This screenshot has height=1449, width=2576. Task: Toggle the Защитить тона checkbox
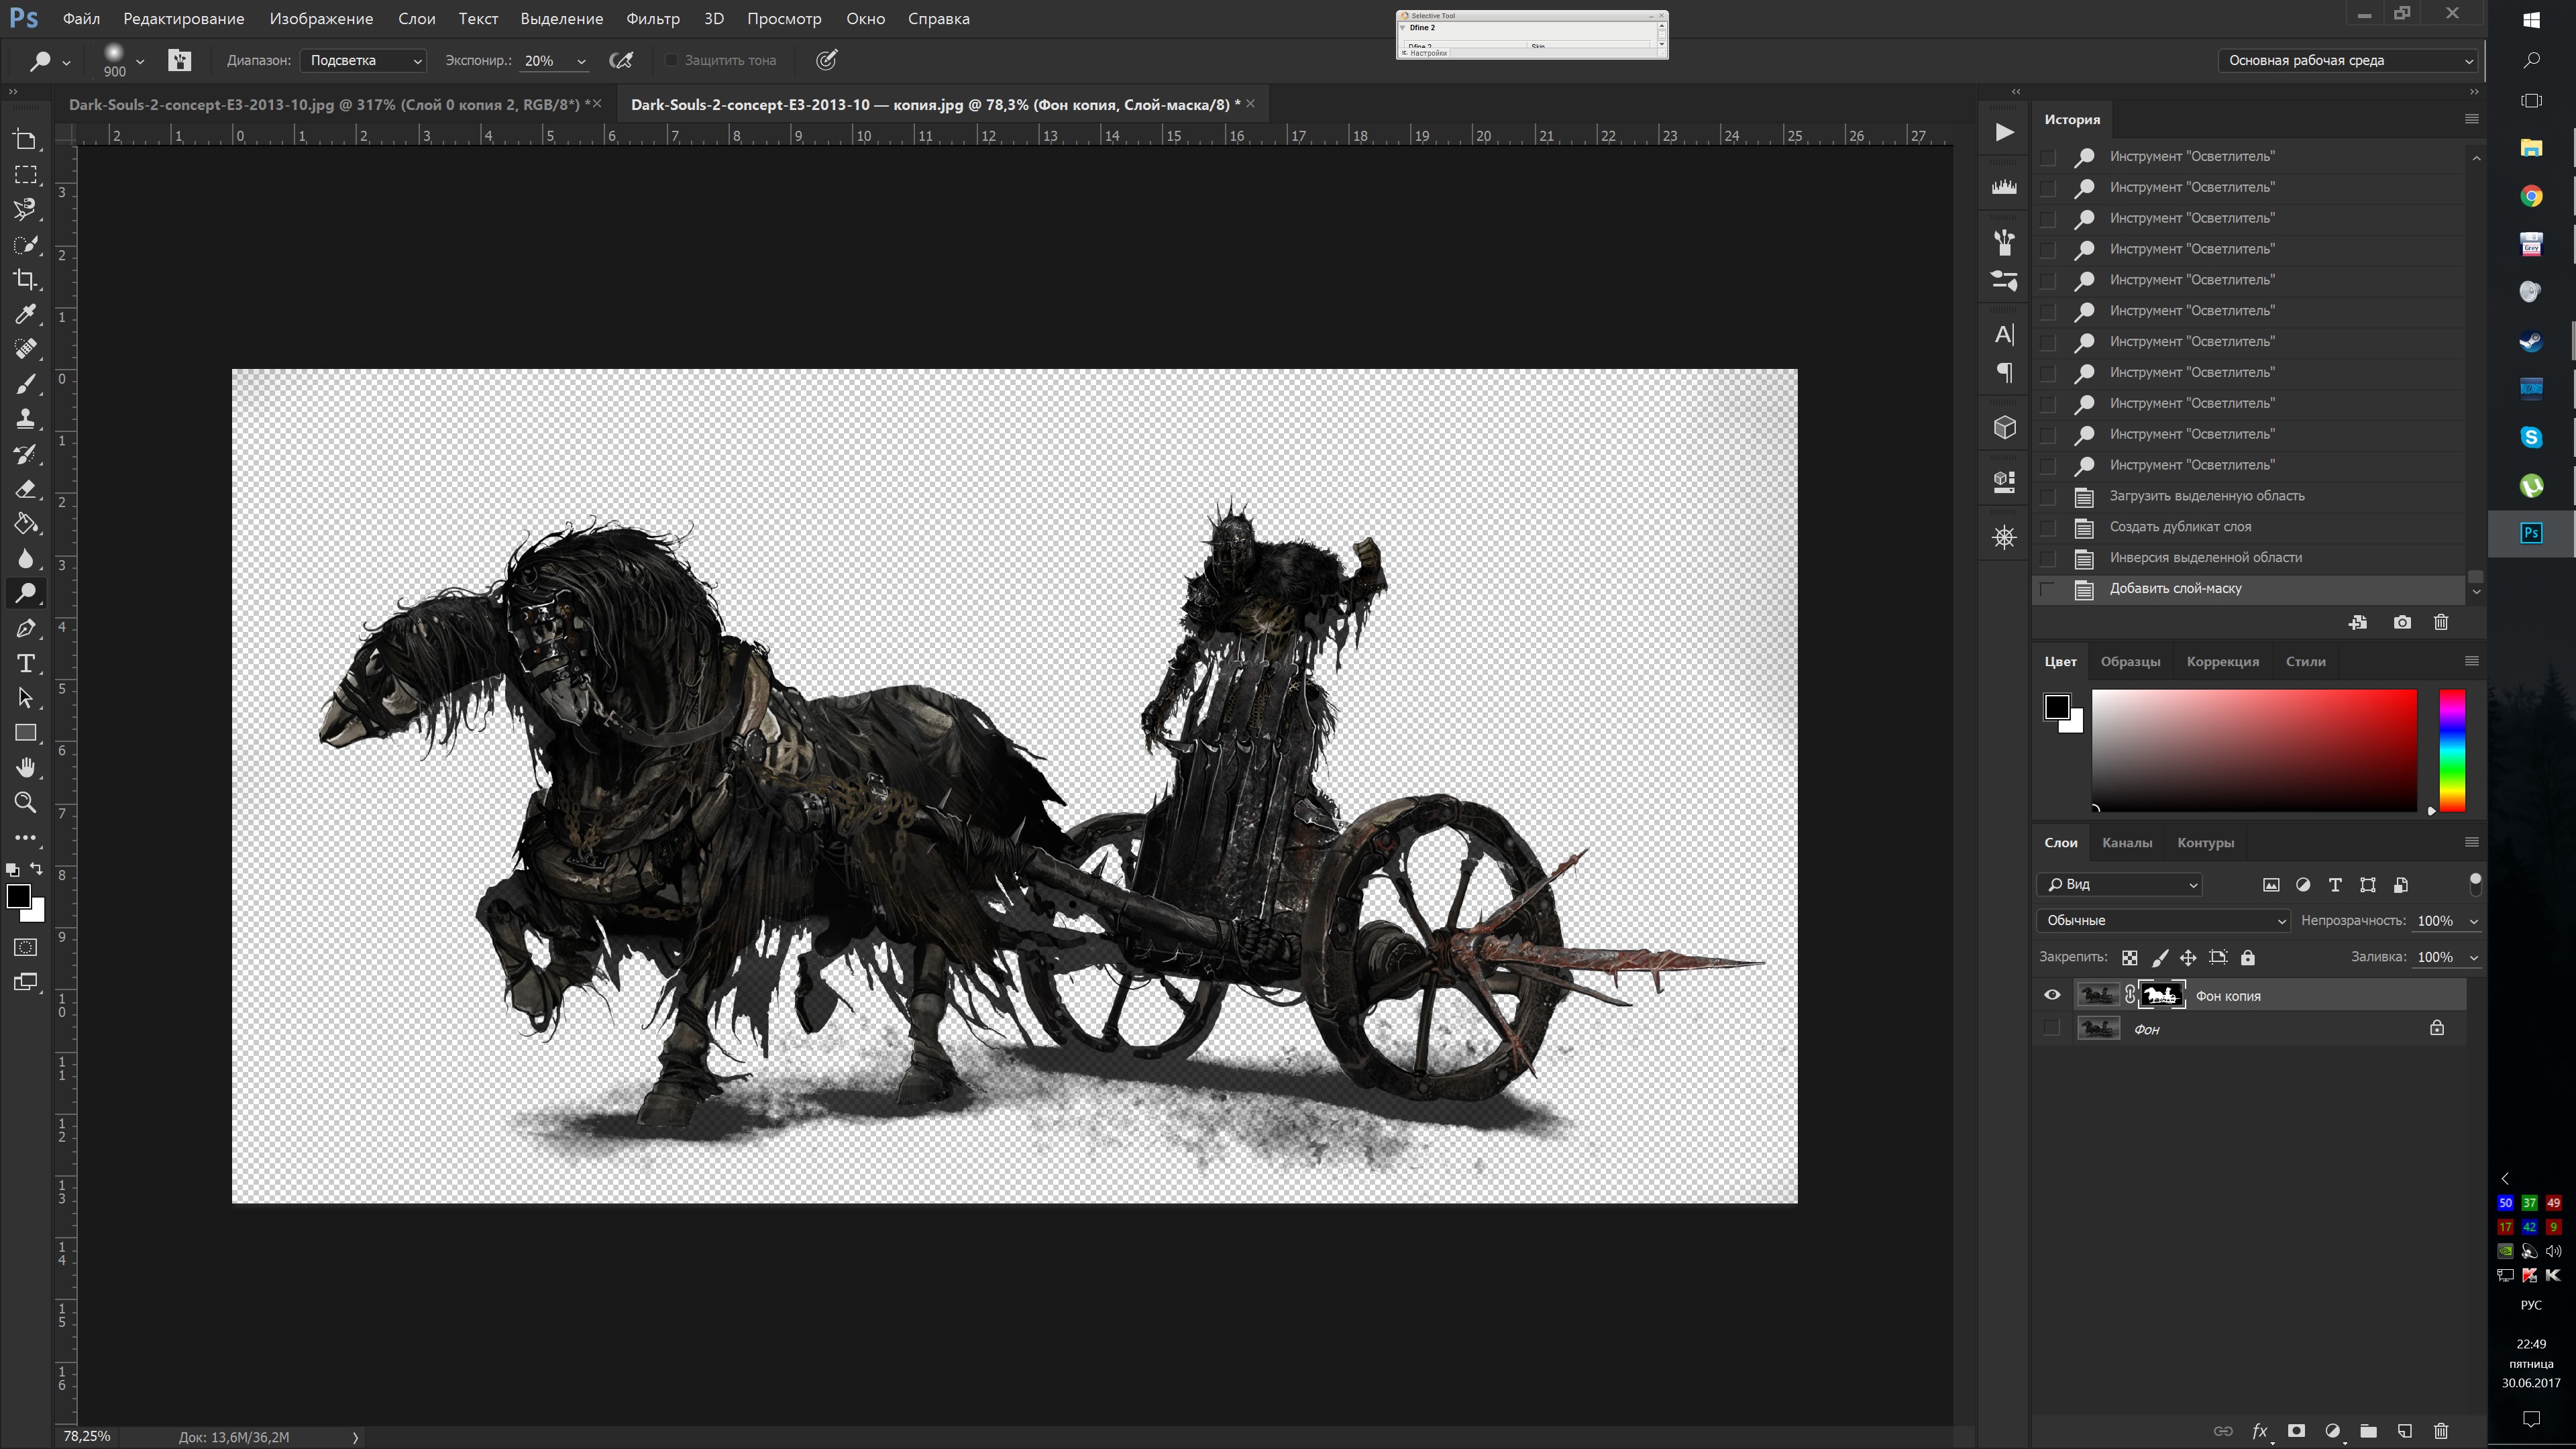pyautogui.click(x=672, y=60)
